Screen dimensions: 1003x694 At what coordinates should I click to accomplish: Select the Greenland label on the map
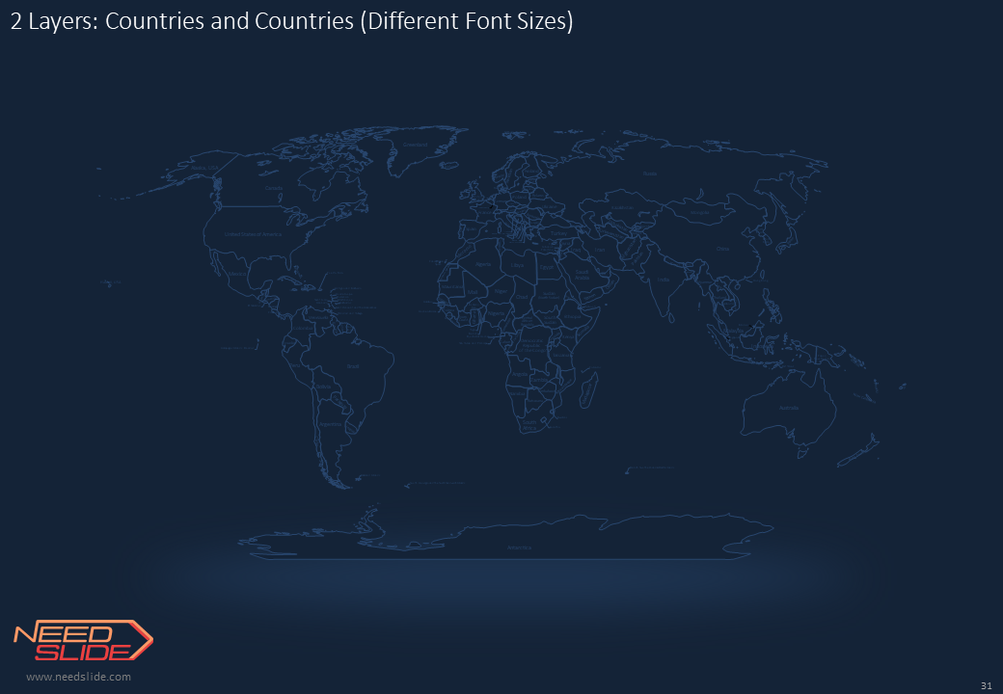point(415,145)
